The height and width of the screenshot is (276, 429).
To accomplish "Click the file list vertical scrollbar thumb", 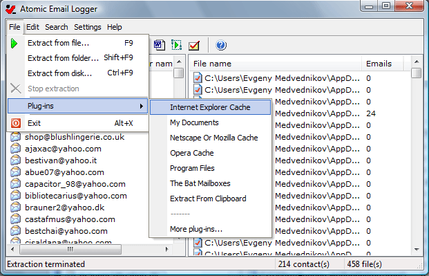I will point(417,73).
